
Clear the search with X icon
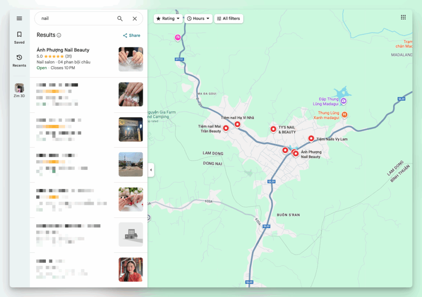(x=135, y=19)
